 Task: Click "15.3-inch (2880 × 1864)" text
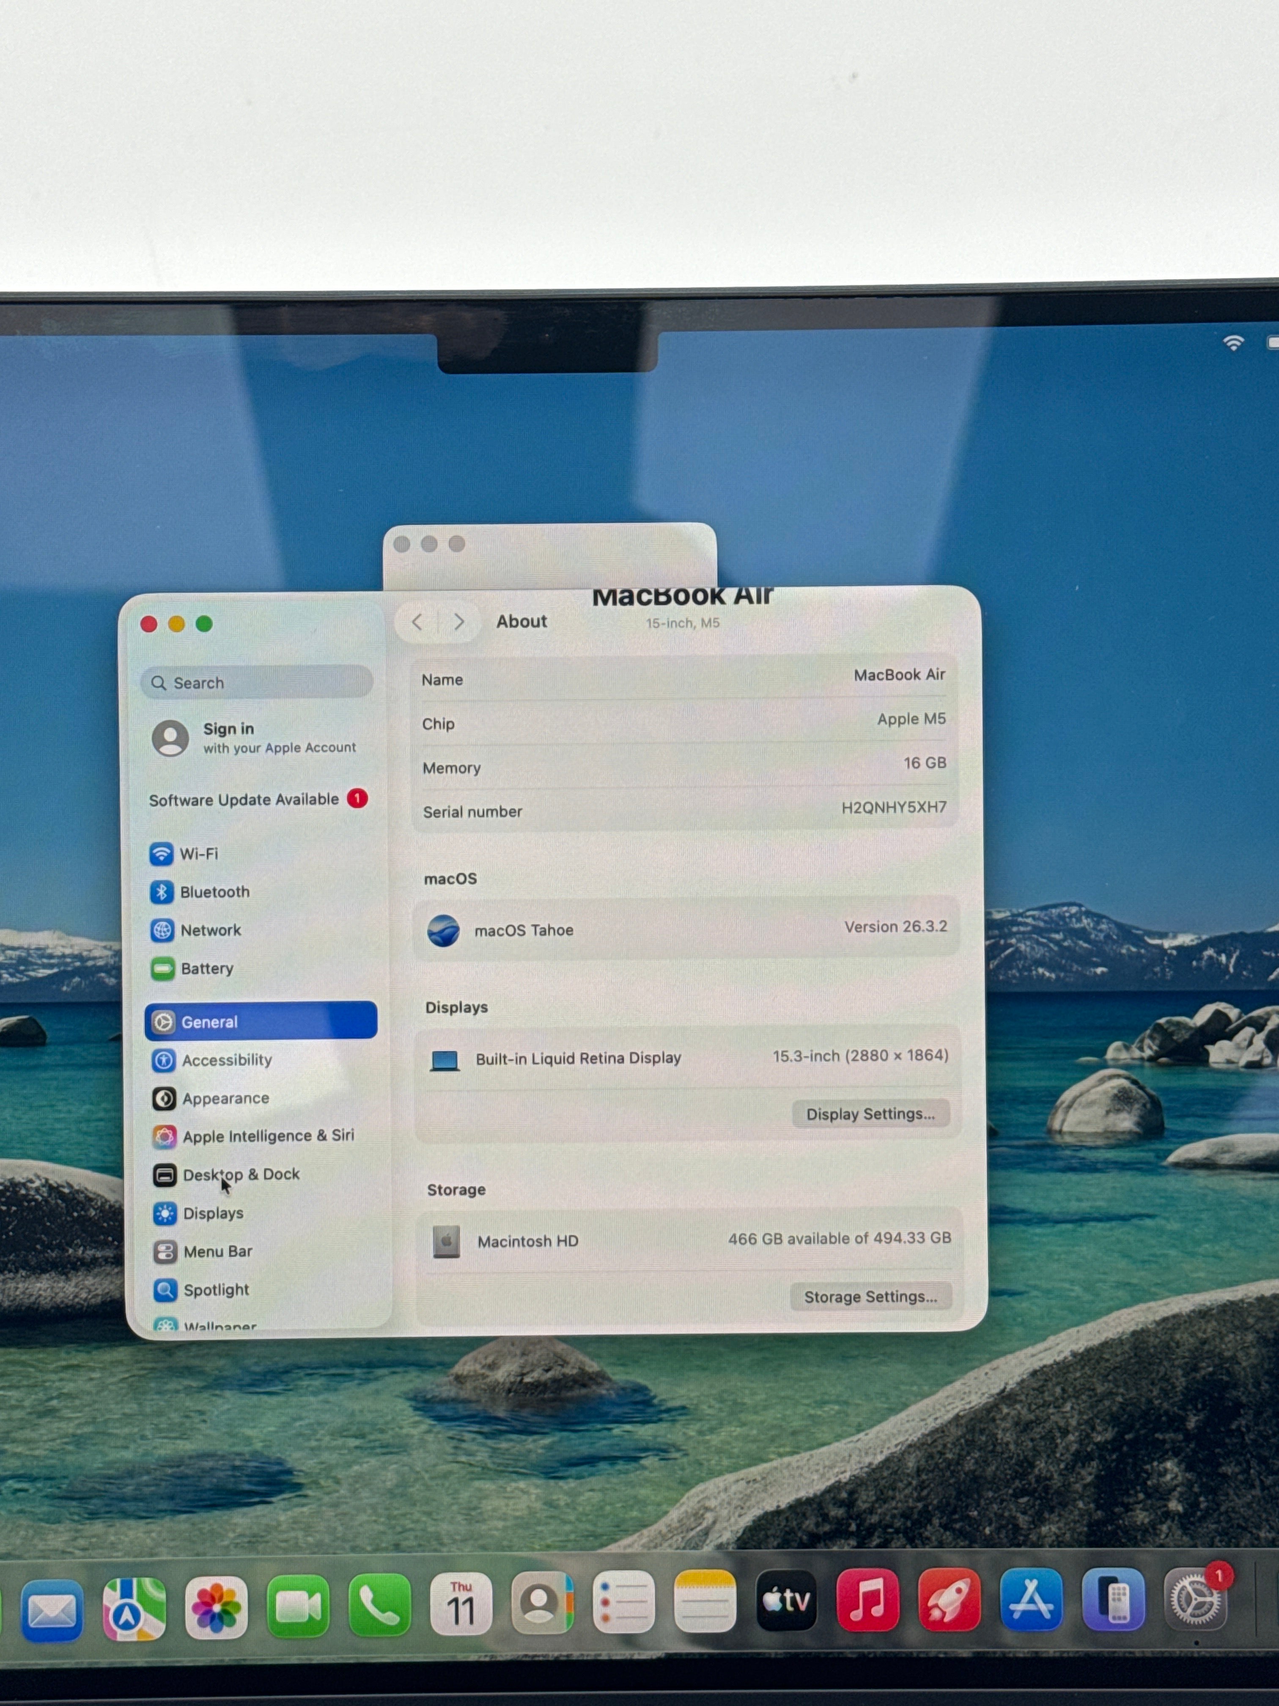tap(860, 1056)
